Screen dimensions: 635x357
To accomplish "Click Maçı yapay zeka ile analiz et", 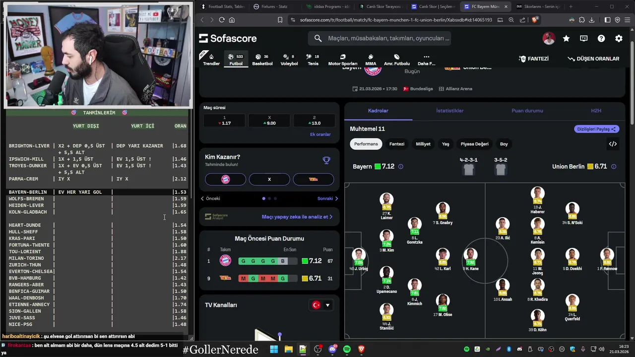I will click(x=297, y=217).
